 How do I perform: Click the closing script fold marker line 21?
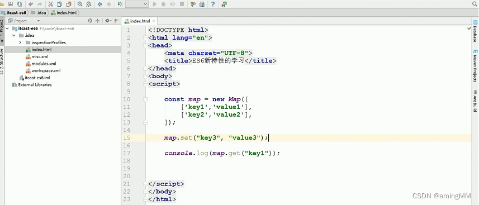[145, 184]
